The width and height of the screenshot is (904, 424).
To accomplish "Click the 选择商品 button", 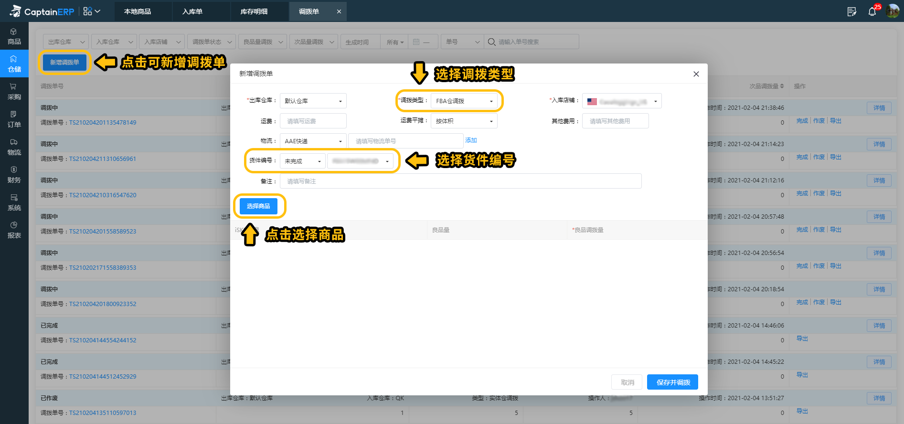I will coord(258,206).
